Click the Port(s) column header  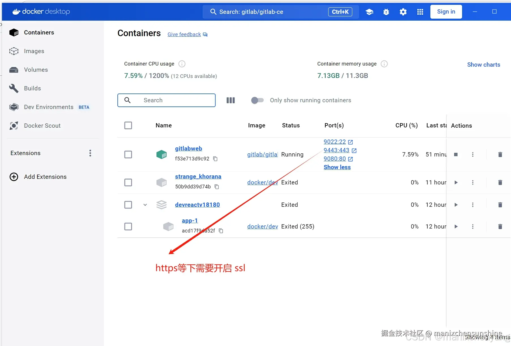point(334,125)
